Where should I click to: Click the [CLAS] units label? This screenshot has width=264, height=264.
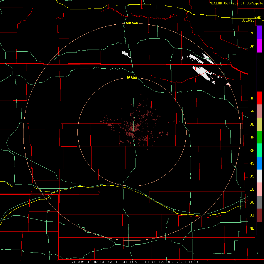point(248,20)
